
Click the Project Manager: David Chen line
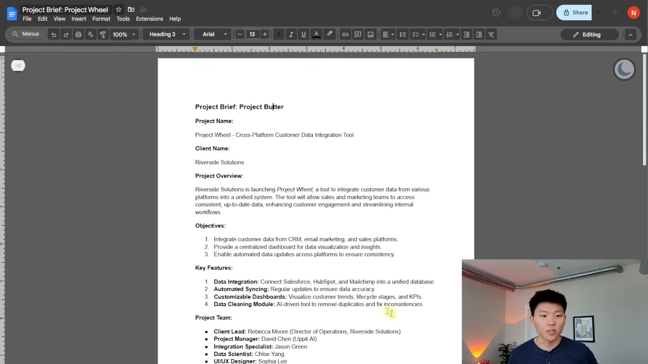(265, 339)
